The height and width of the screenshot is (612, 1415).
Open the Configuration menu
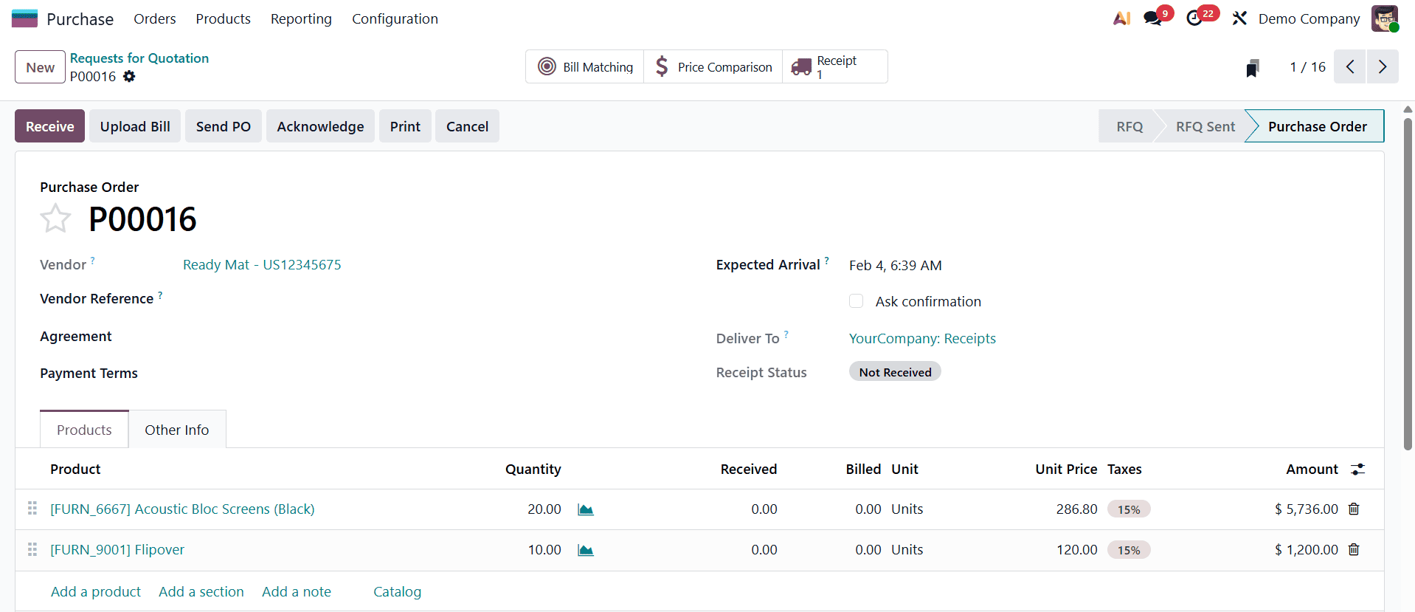click(395, 18)
